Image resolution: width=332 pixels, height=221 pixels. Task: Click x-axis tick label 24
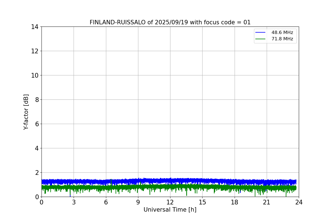pyautogui.click(x=299, y=202)
